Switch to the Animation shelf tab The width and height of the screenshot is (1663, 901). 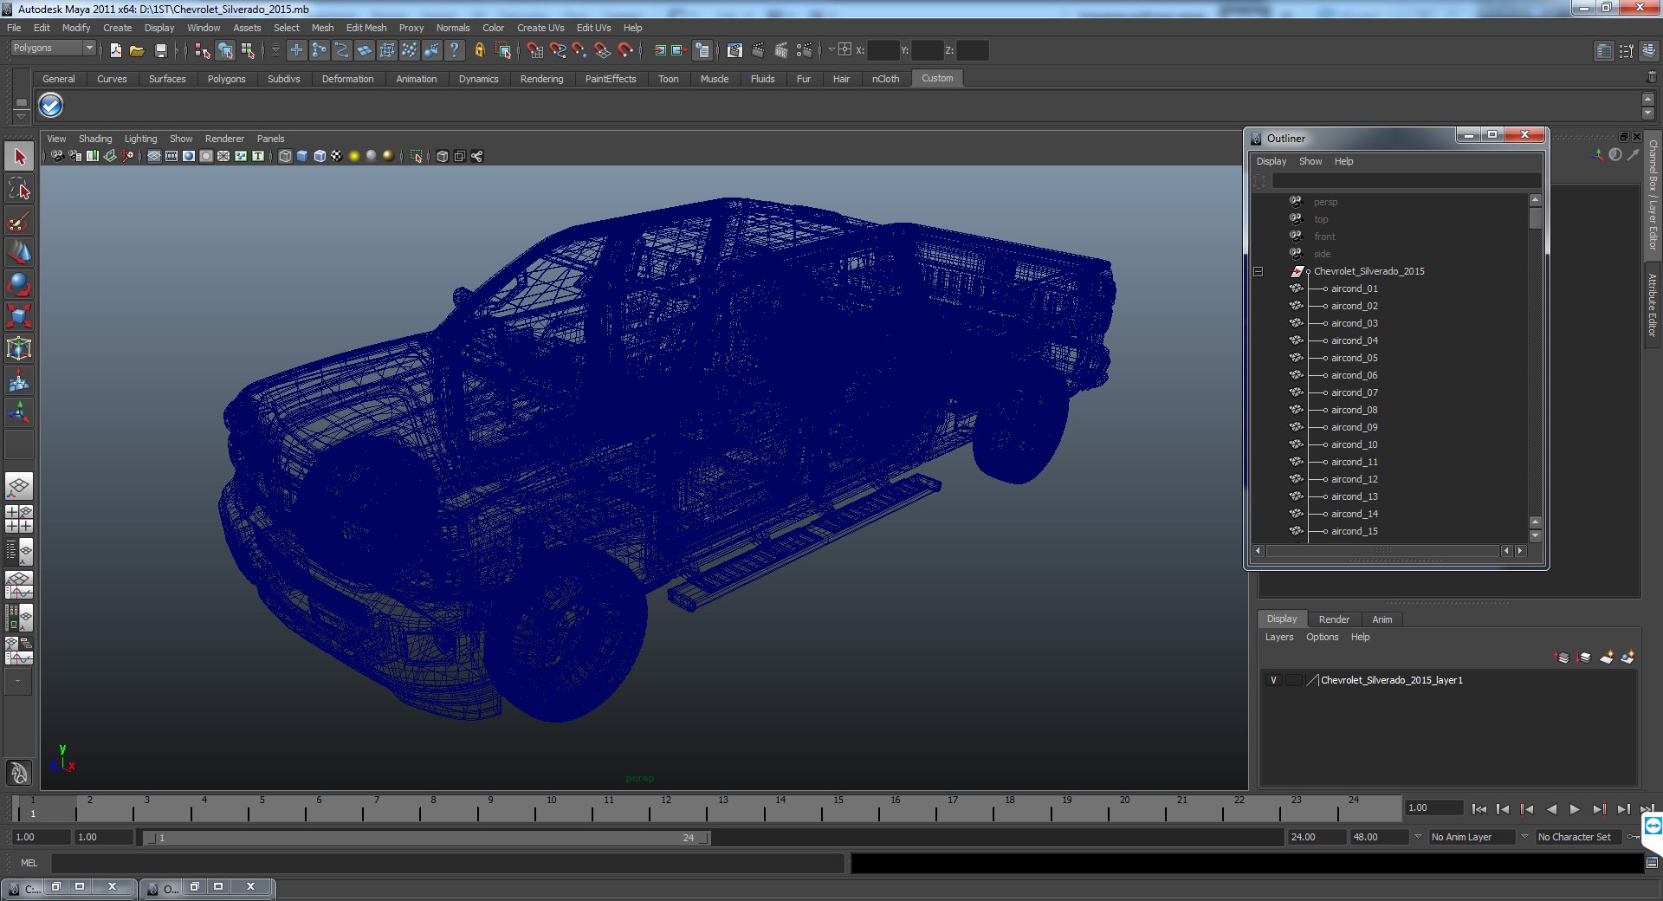coord(417,79)
